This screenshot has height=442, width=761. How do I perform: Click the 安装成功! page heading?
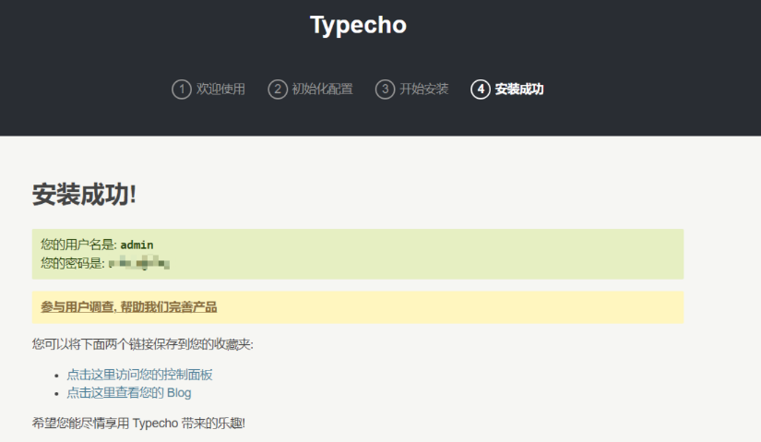(x=84, y=195)
